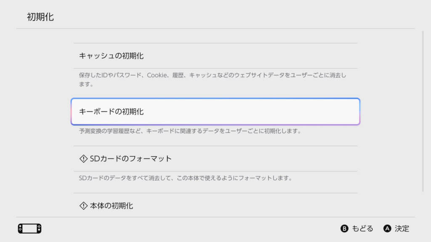Select the 本体の初期化 label
The width and height of the screenshot is (431, 242).
click(112, 206)
